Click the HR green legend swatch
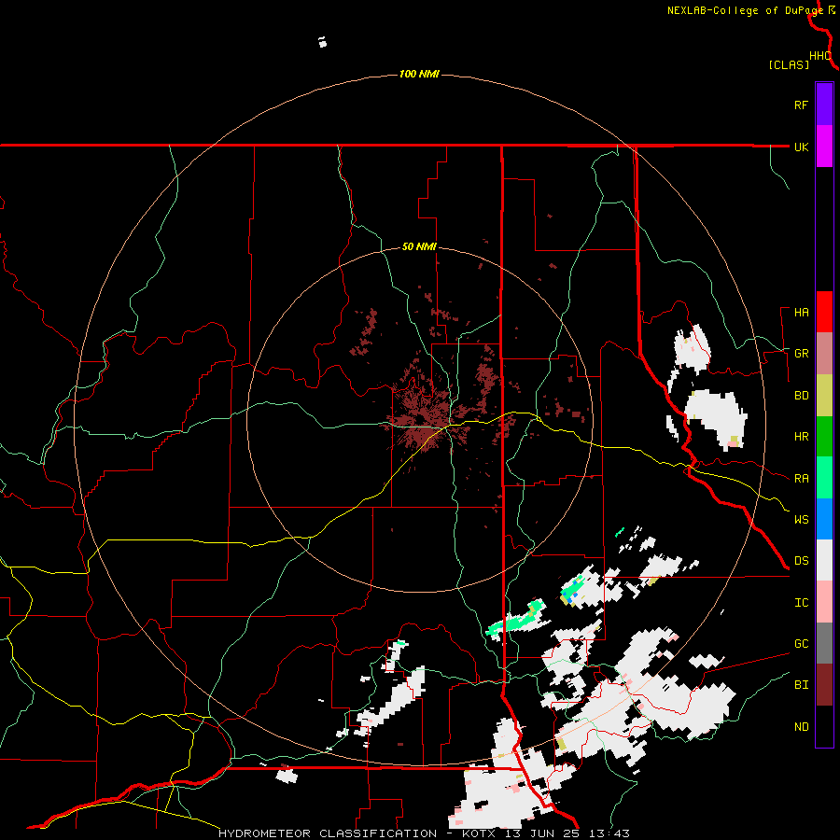 tap(824, 437)
